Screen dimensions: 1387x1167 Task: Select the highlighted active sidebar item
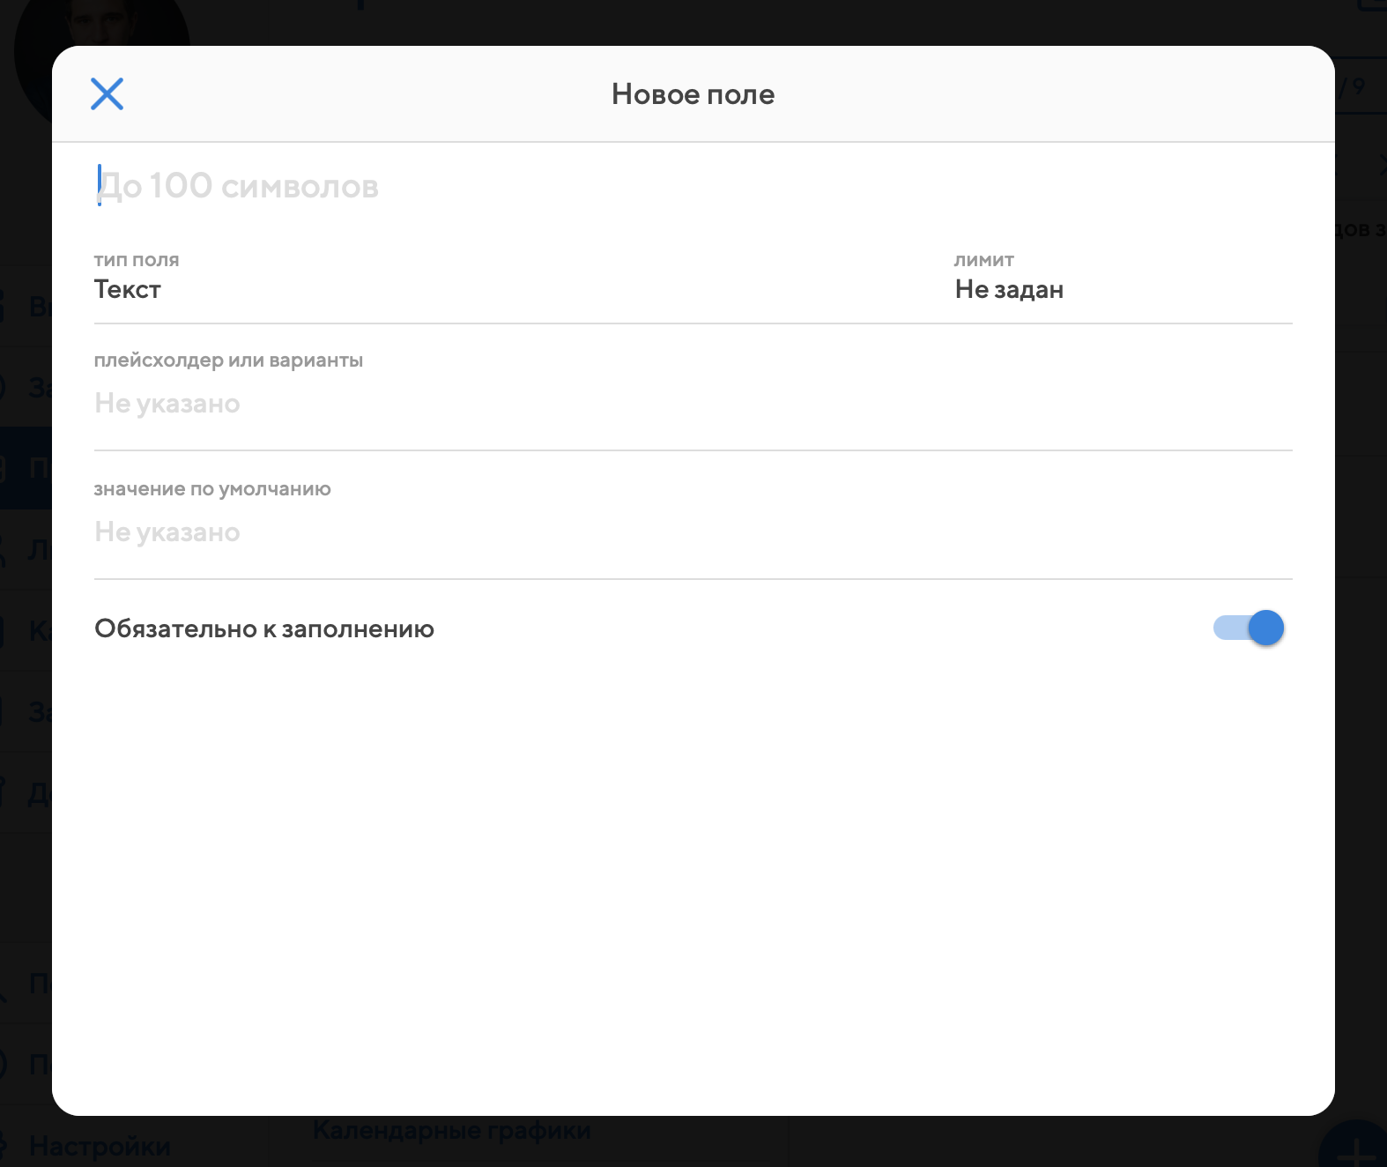coord(26,468)
